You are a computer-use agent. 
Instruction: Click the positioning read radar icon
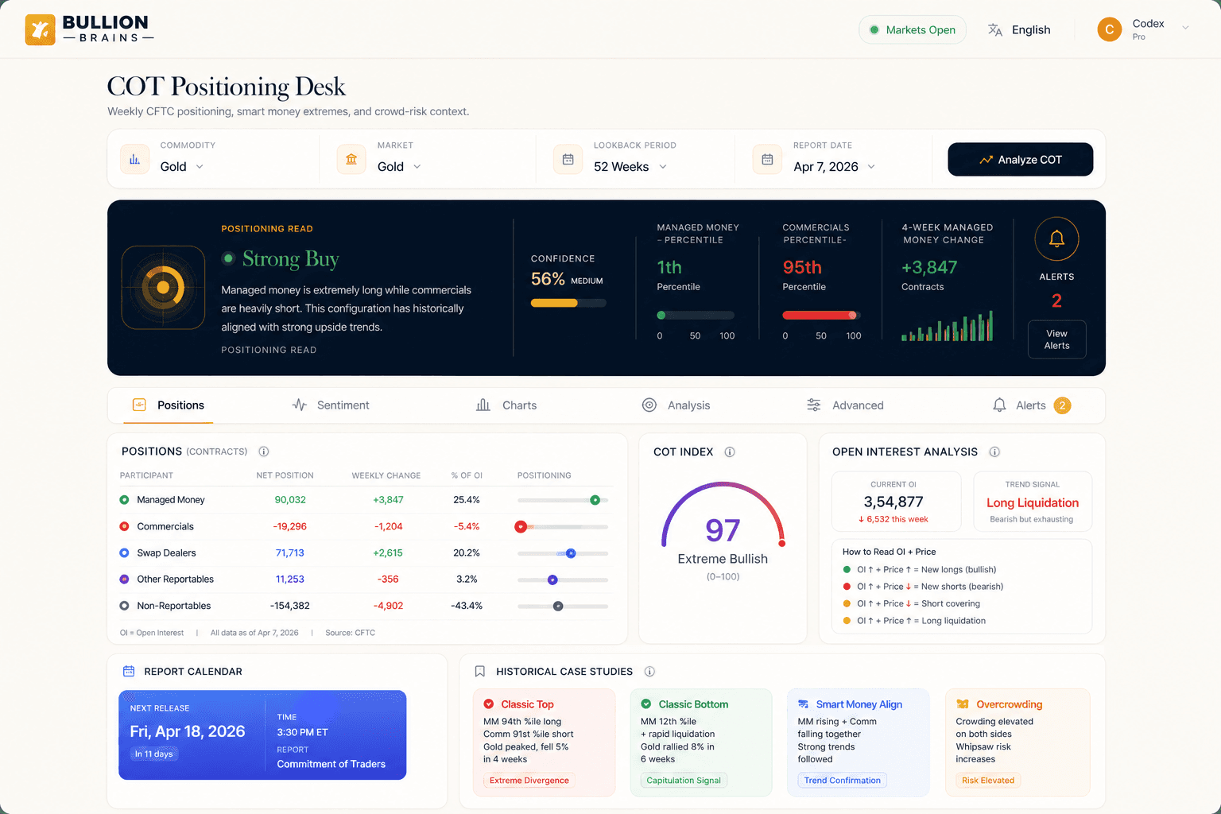pos(163,287)
